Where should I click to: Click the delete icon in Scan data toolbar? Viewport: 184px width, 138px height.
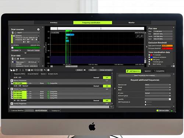(18, 59)
